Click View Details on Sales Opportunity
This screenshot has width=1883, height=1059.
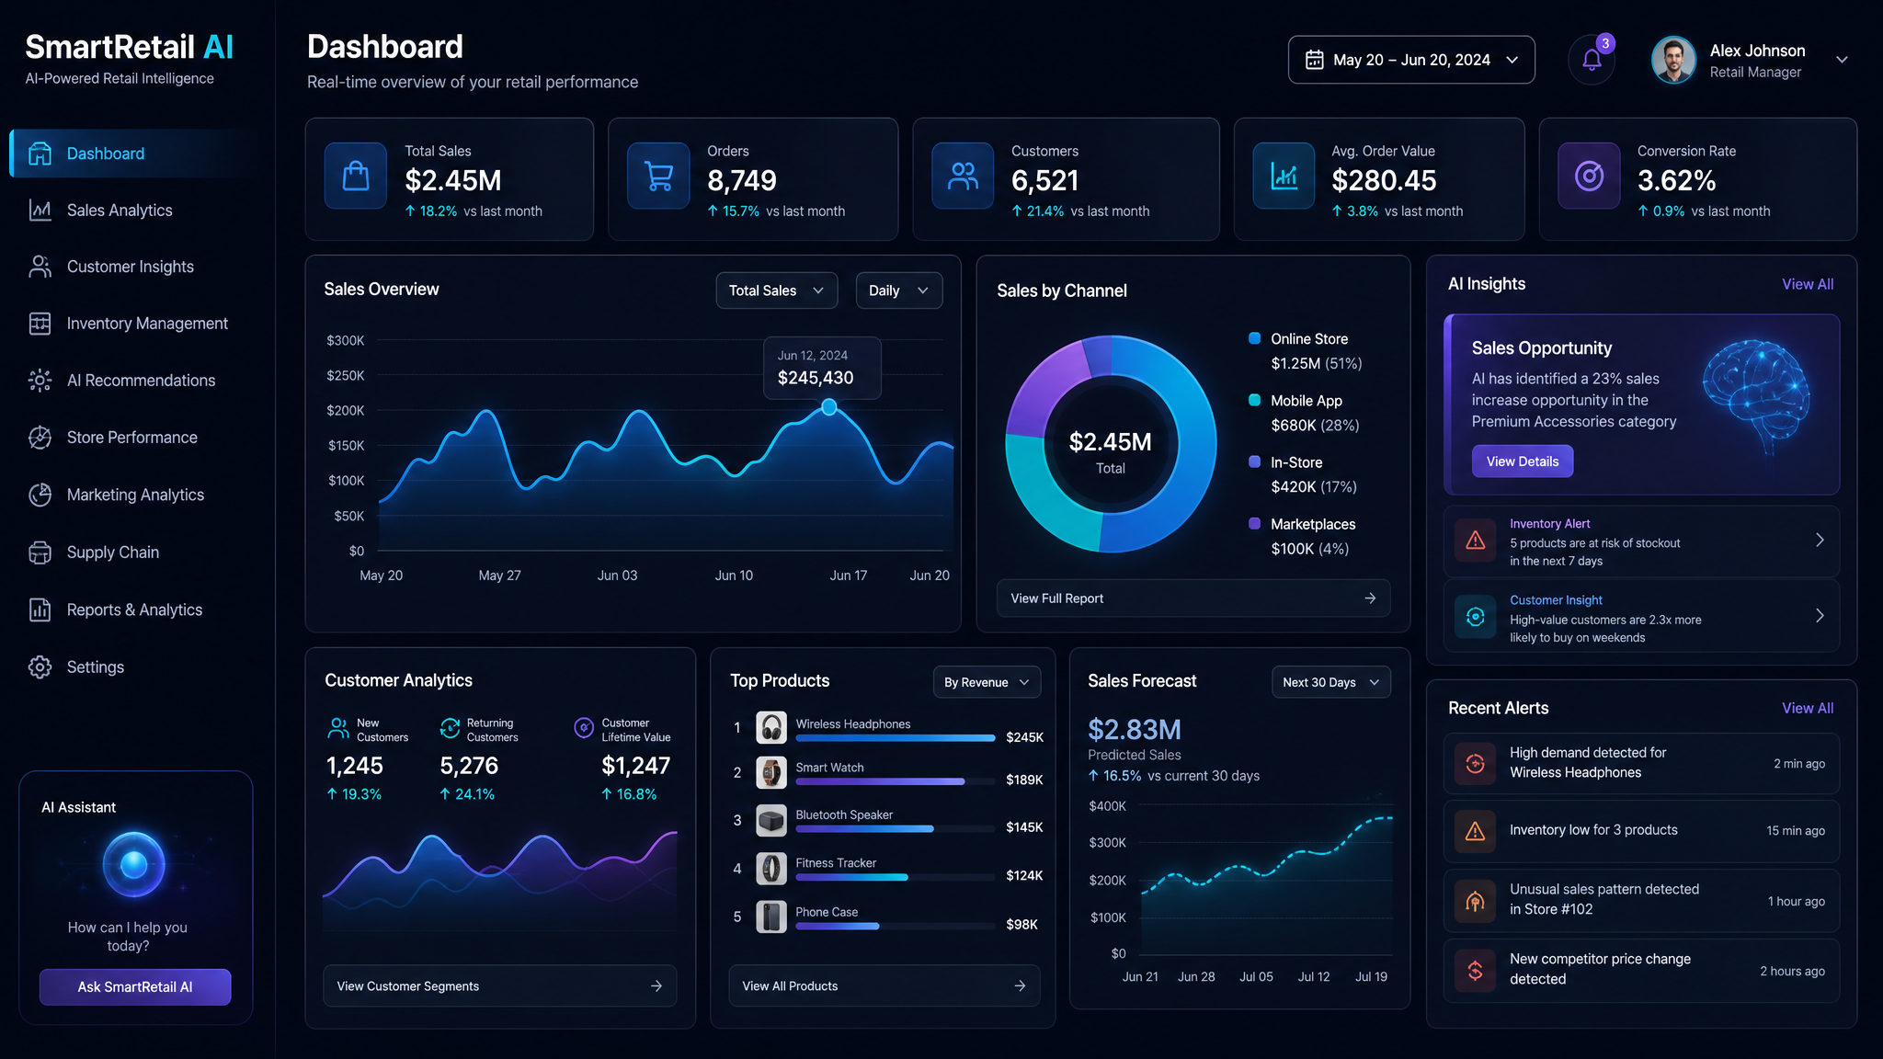tap(1523, 461)
